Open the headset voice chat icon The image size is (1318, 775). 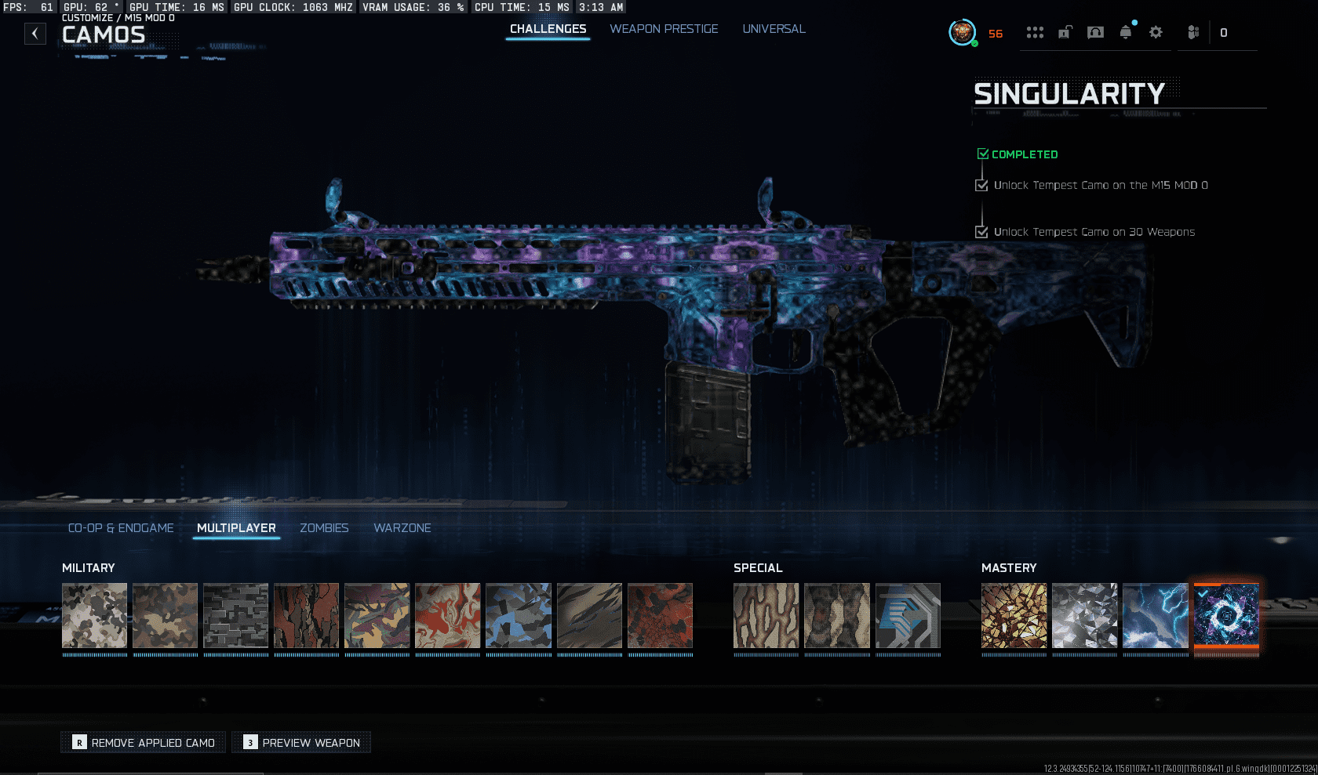coord(1095,33)
